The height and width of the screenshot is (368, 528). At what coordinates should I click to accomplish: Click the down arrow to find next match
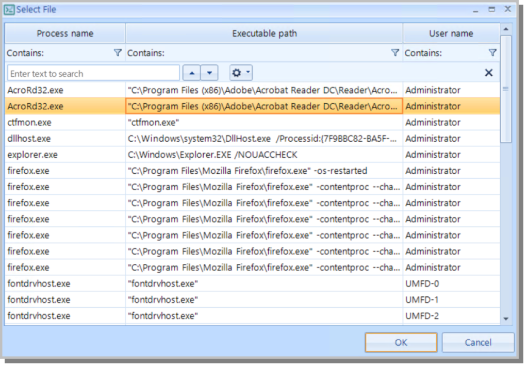[209, 73]
